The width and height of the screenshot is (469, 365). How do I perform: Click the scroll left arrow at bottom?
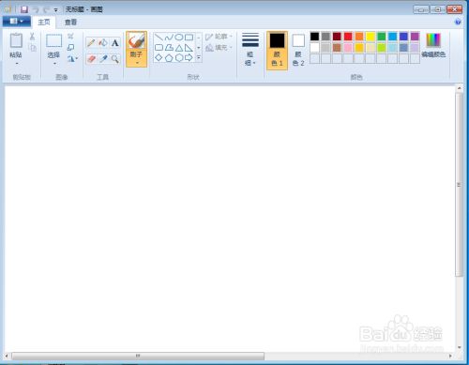[8, 356]
